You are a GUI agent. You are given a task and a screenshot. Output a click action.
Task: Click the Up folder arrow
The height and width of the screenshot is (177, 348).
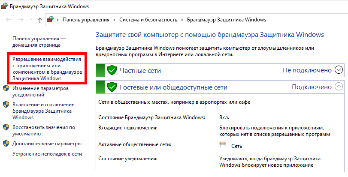point(40,20)
